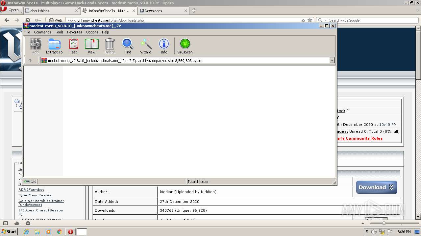Click '27th December 2020' date cell

pyautogui.click(x=180, y=202)
